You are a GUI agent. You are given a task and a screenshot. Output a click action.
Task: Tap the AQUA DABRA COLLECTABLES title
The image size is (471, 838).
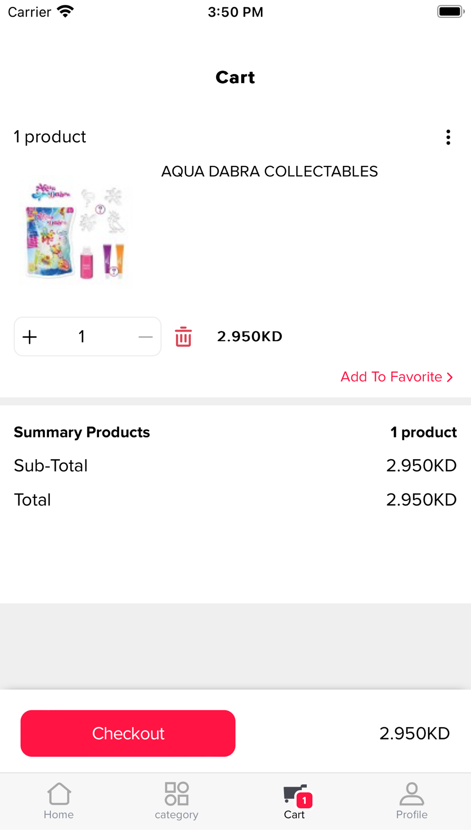click(269, 172)
